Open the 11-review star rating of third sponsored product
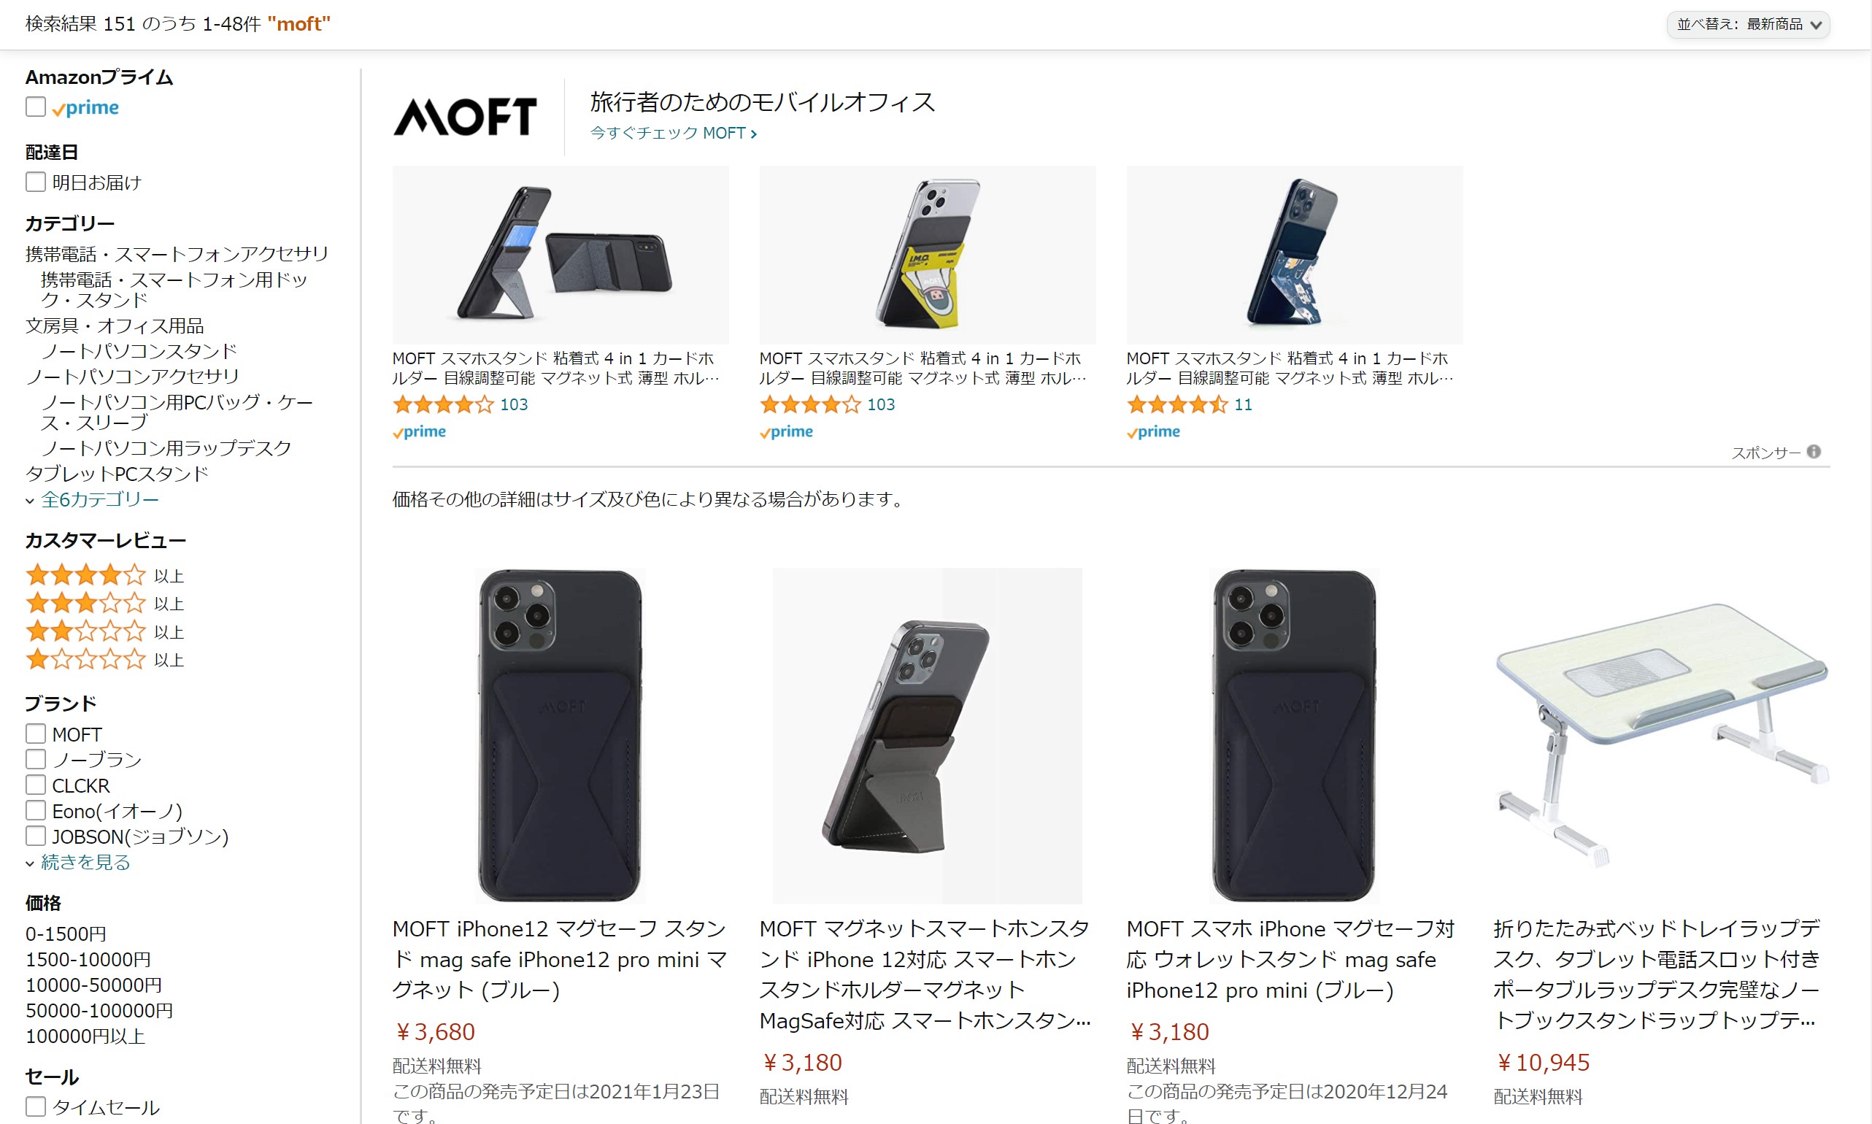 tap(1189, 404)
